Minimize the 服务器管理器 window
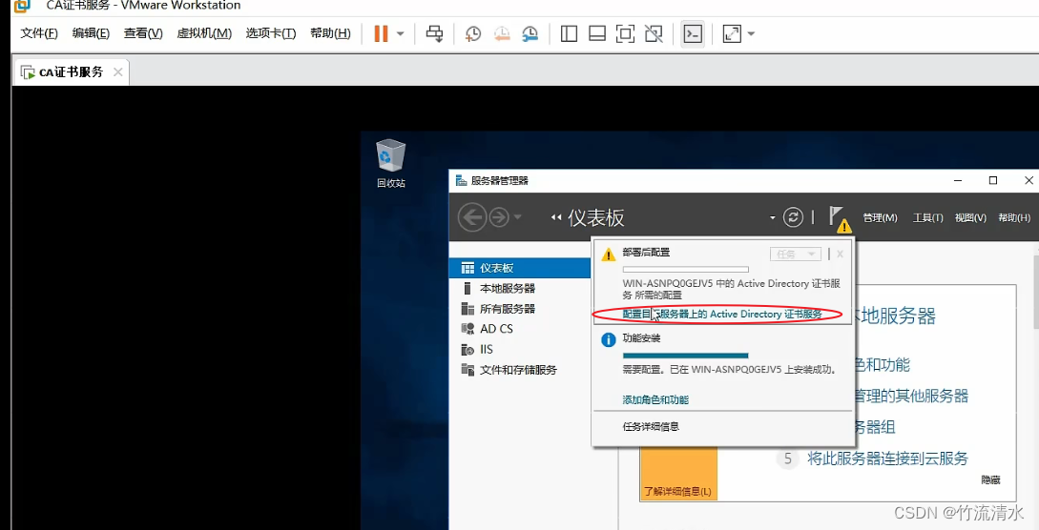 958,180
